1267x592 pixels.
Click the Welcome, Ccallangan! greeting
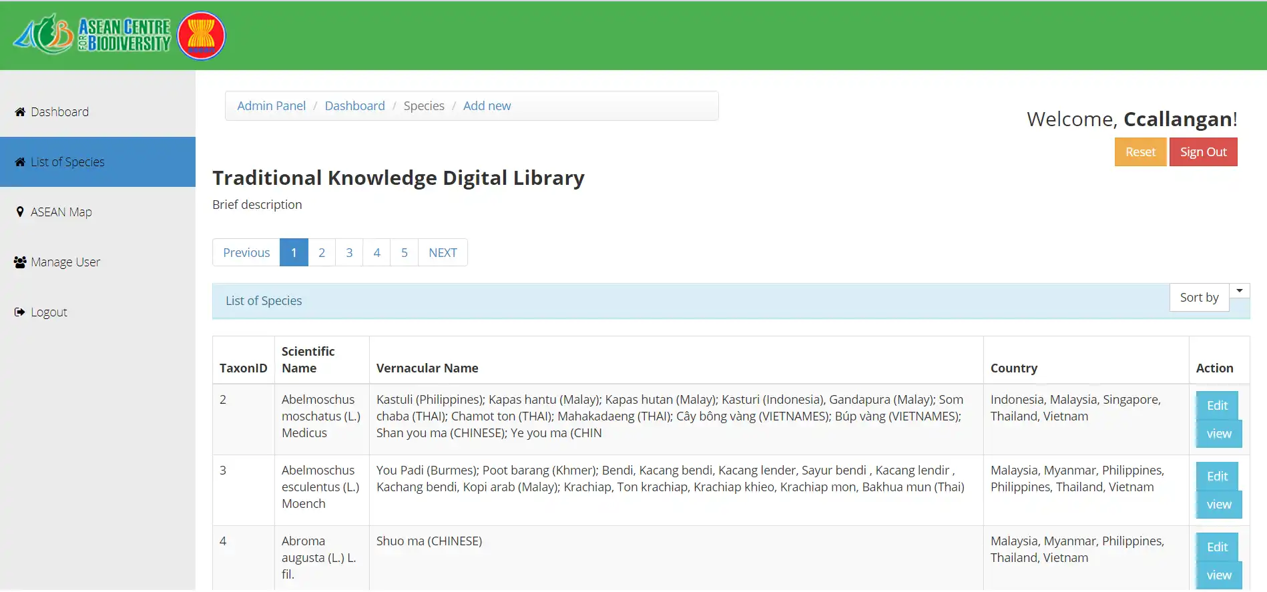[1132, 119]
